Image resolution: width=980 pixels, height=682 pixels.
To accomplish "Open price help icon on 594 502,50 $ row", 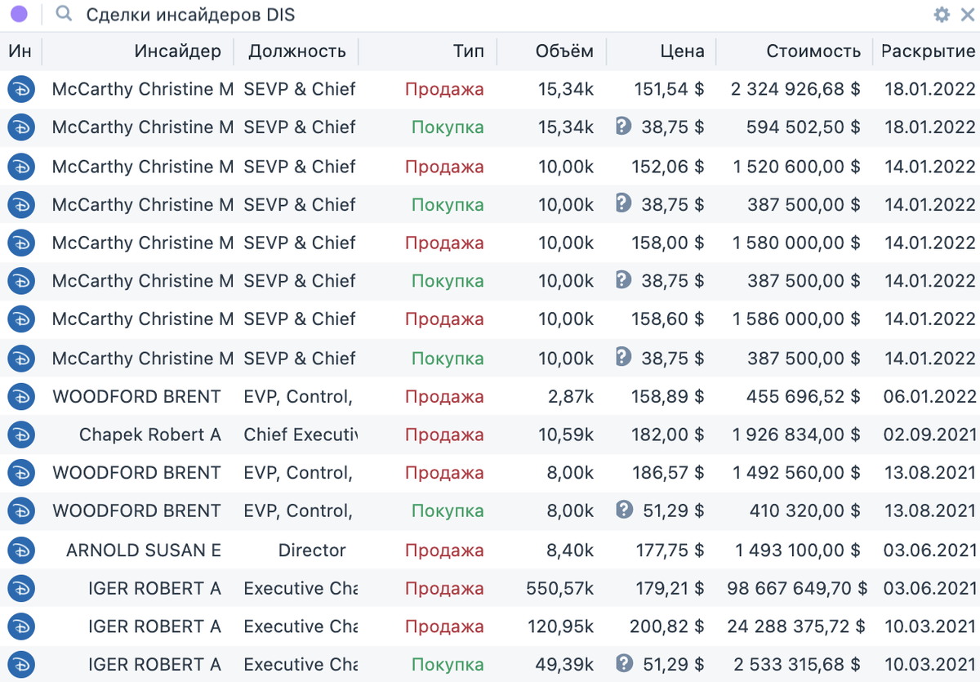I will click(624, 127).
